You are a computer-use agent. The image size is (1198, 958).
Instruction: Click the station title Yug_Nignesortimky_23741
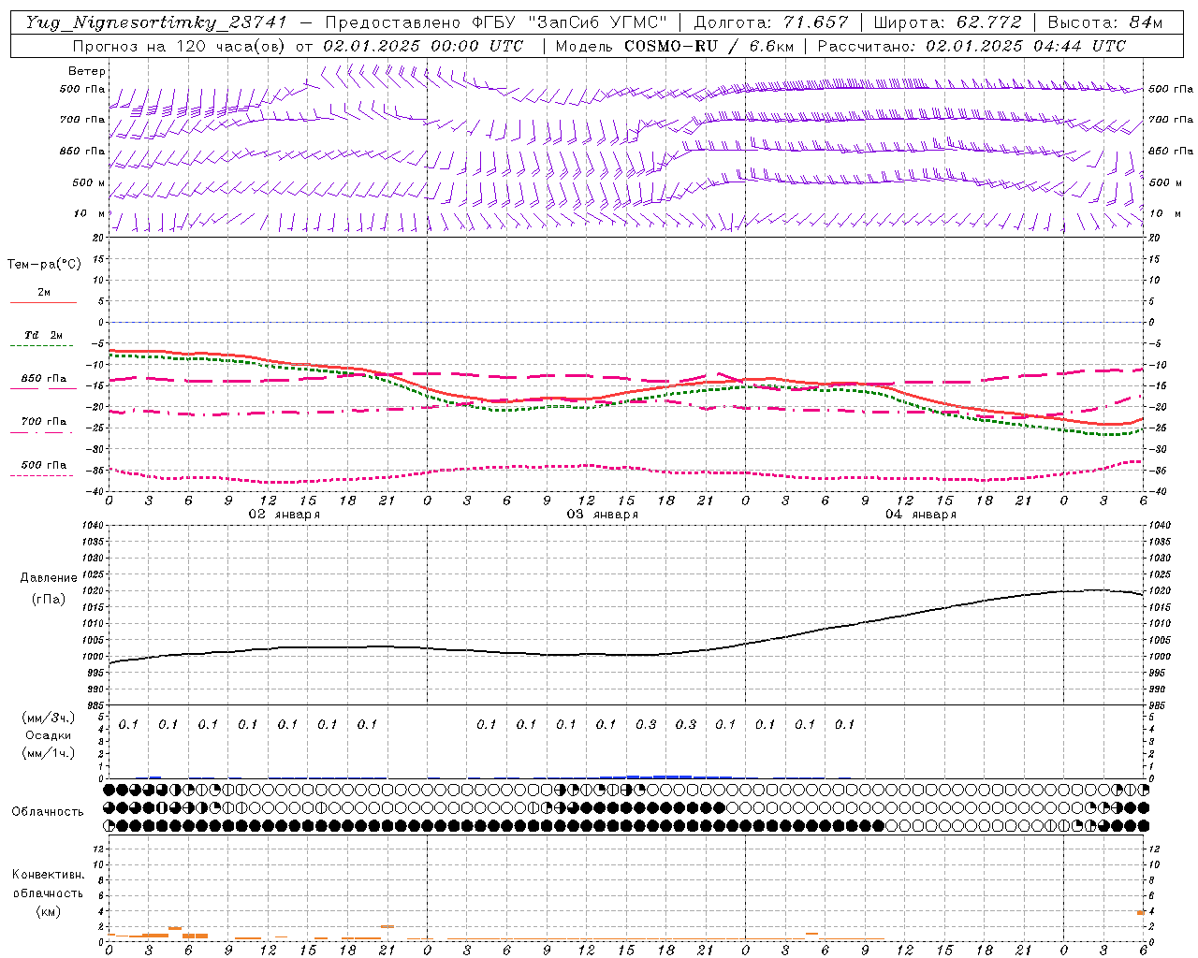155,22
